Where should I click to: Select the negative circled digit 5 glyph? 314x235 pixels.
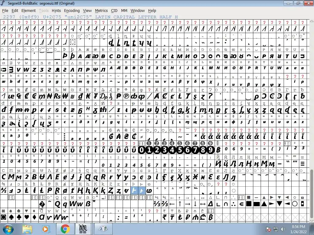click(x=180, y=150)
